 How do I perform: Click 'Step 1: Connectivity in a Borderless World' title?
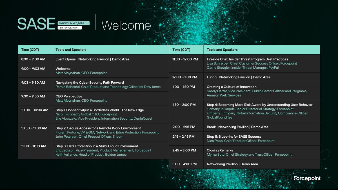point(100,110)
